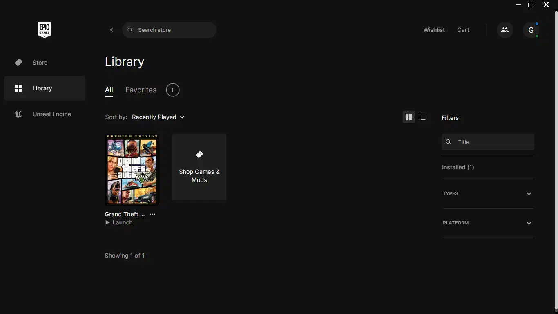
Task: Click the back arrow beside search
Action: 112,30
